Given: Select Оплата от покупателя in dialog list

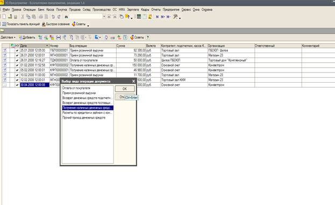Looking at the screenshot, I should [x=88, y=88].
